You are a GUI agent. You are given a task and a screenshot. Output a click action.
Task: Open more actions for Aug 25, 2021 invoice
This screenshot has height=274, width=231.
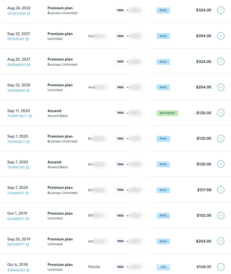tap(221, 61)
